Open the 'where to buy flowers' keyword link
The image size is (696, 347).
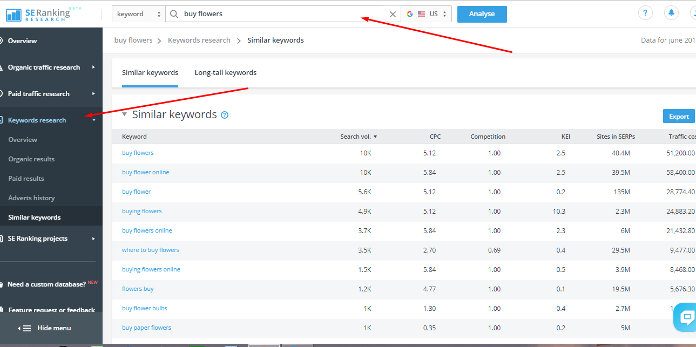coord(151,250)
